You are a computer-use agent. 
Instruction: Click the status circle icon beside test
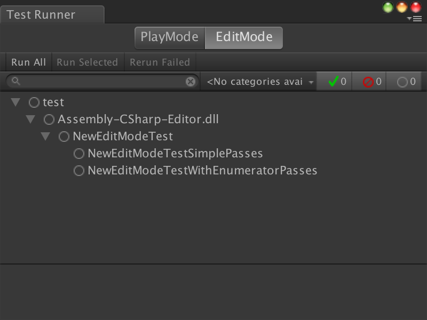(34, 102)
